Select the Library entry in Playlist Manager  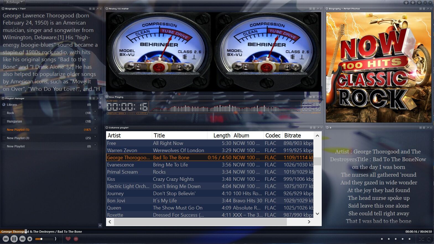[x=49, y=105]
